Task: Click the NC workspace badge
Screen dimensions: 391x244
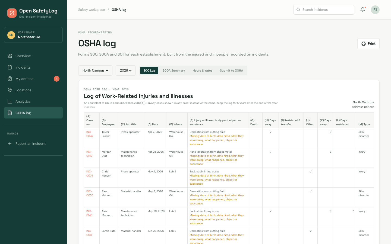Action: point(11,35)
